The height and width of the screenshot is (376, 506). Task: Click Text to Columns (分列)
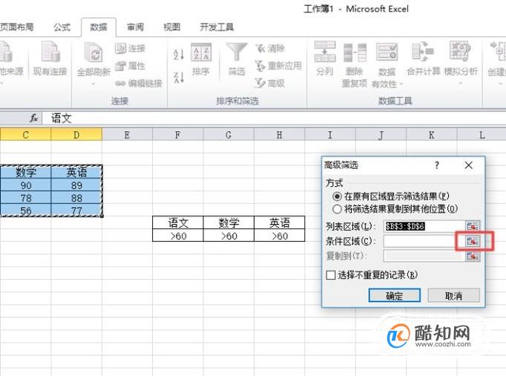tap(325, 59)
